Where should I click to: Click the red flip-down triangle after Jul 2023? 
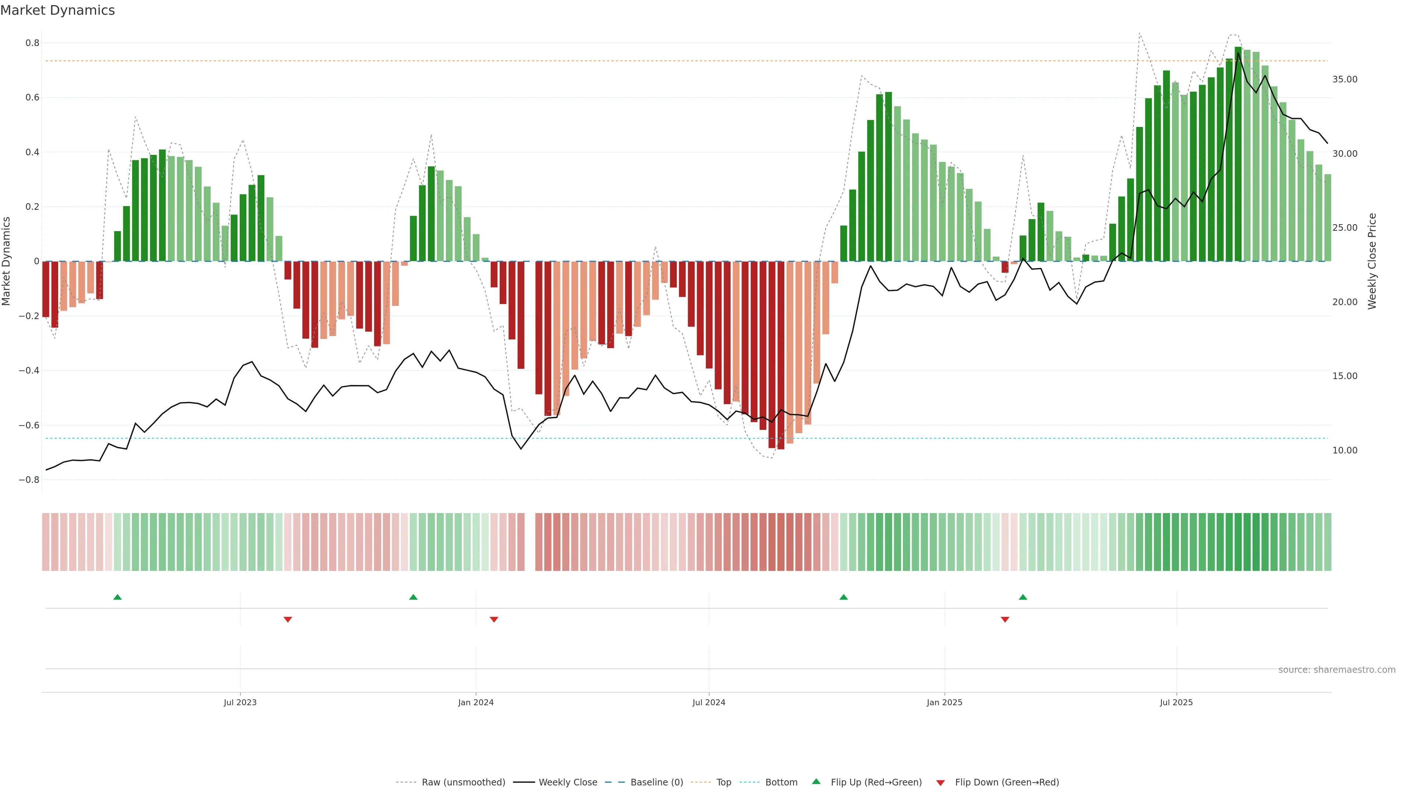tap(288, 619)
